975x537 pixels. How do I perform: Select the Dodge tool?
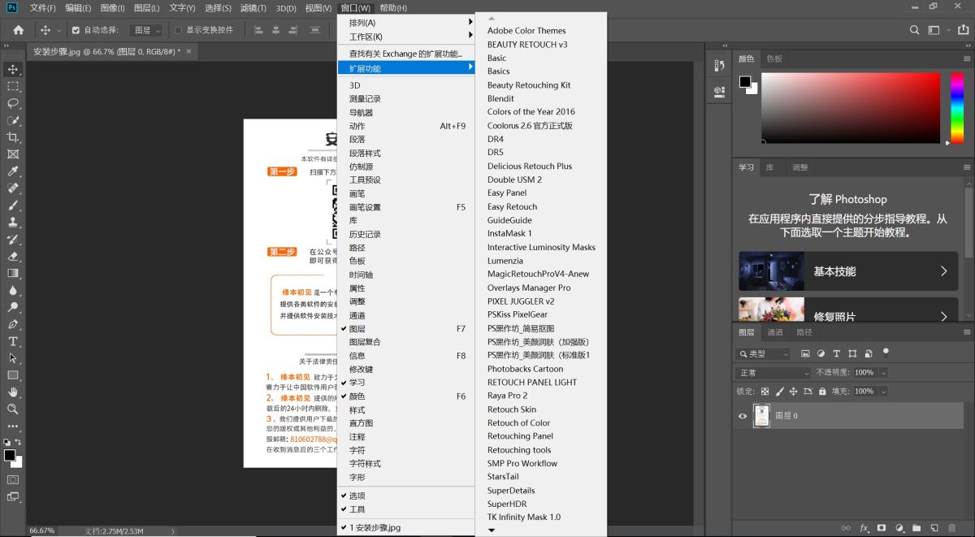click(x=13, y=308)
